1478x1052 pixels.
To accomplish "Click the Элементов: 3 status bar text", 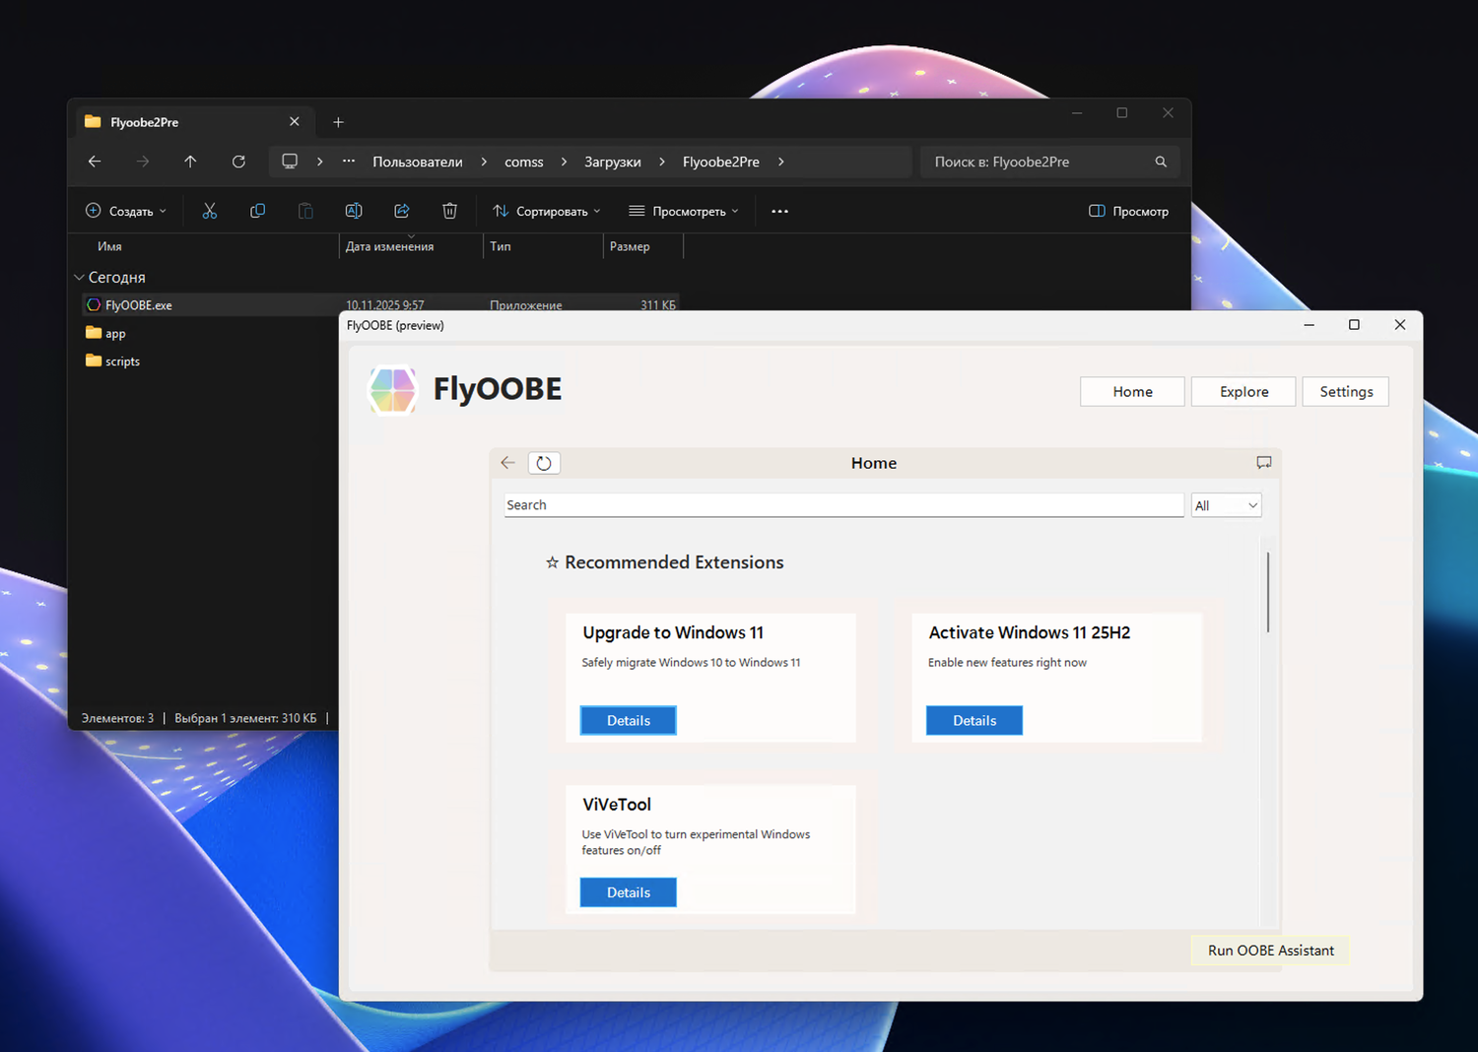I will coord(117,718).
